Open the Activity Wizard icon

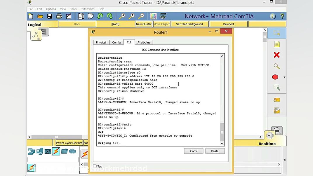coord(69,16)
